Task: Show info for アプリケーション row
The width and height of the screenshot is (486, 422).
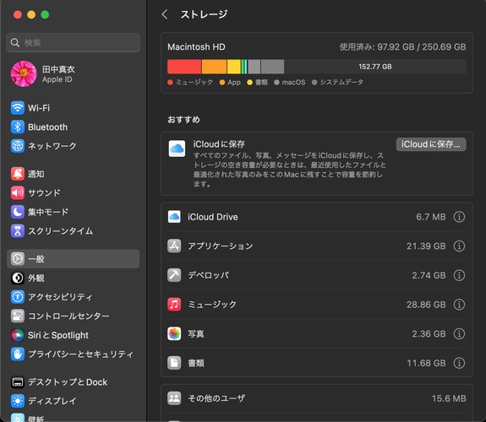Action: click(459, 246)
